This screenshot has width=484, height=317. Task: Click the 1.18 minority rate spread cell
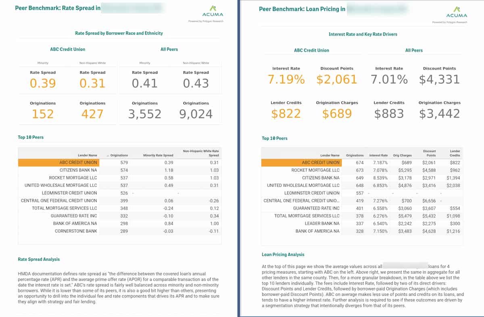[x=169, y=170]
